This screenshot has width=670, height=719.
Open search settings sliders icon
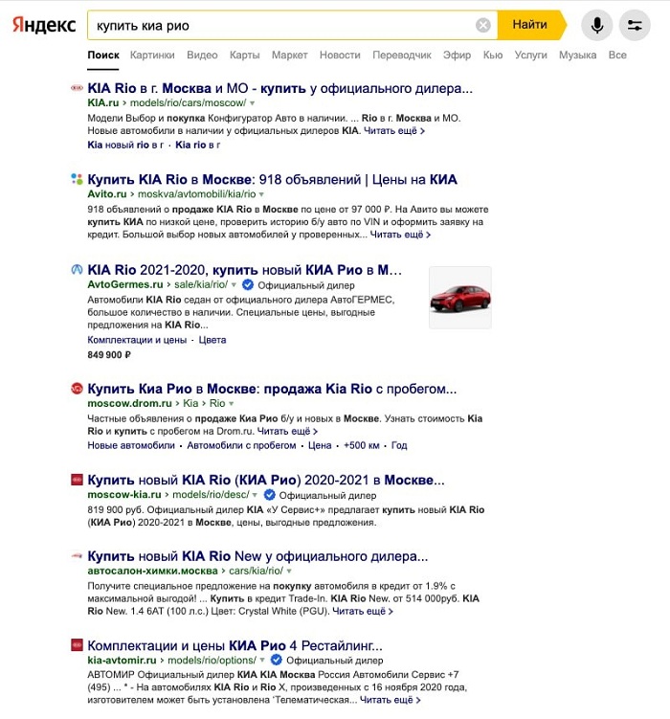click(635, 25)
